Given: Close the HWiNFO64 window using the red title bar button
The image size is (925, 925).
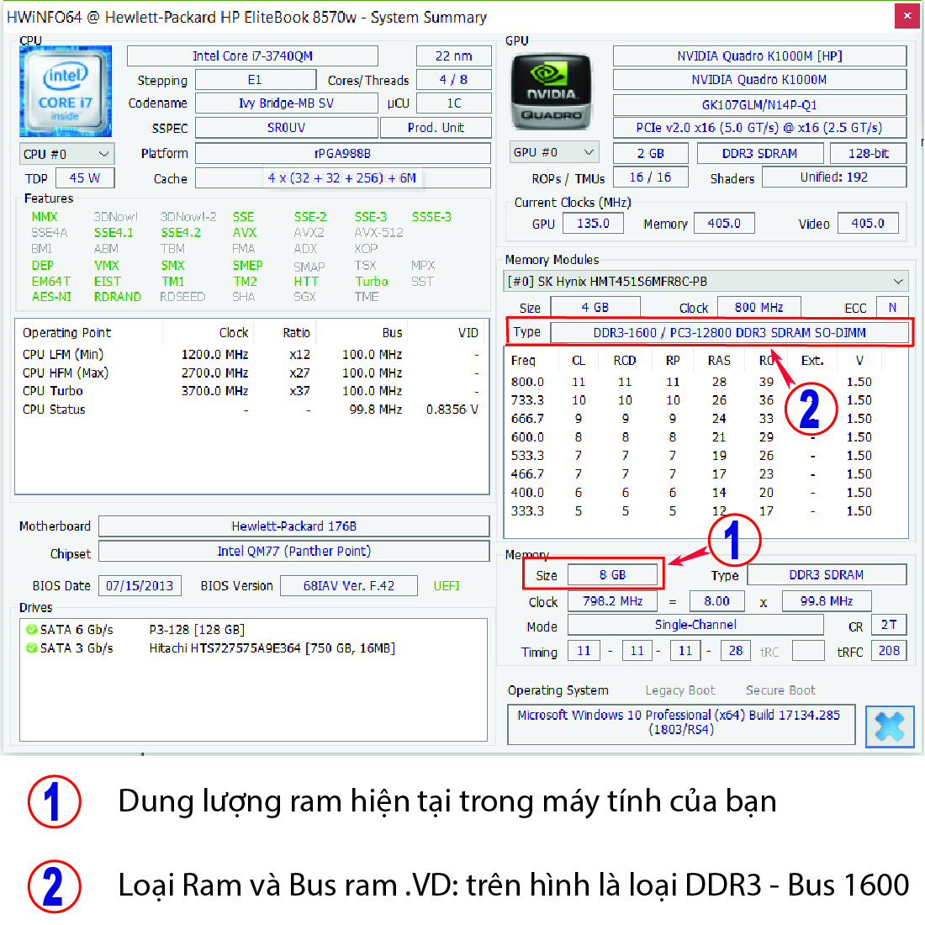Looking at the screenshot, I should (906, 16).
